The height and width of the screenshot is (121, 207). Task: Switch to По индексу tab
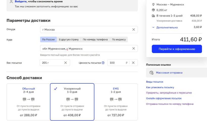(119, 39)
